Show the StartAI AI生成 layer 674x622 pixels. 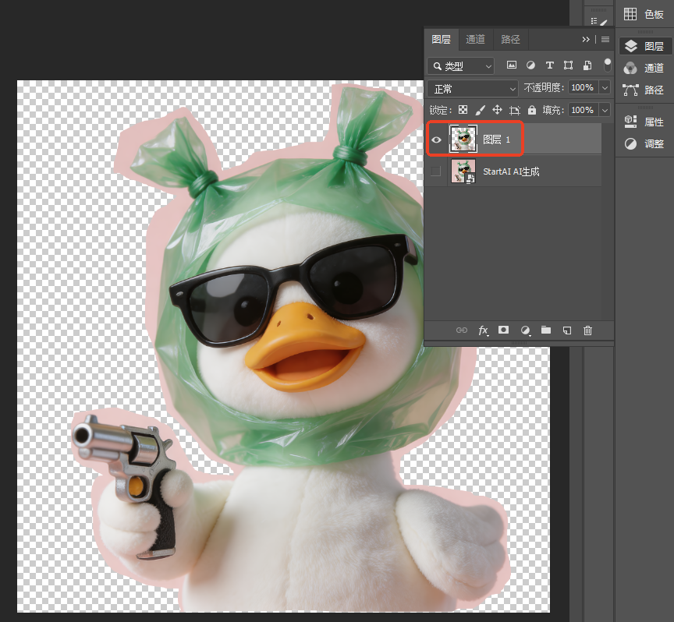pos(436,171)
